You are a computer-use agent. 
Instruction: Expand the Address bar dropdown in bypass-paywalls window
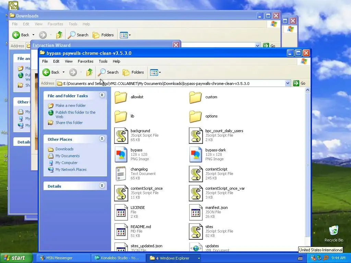pos(288,84)
